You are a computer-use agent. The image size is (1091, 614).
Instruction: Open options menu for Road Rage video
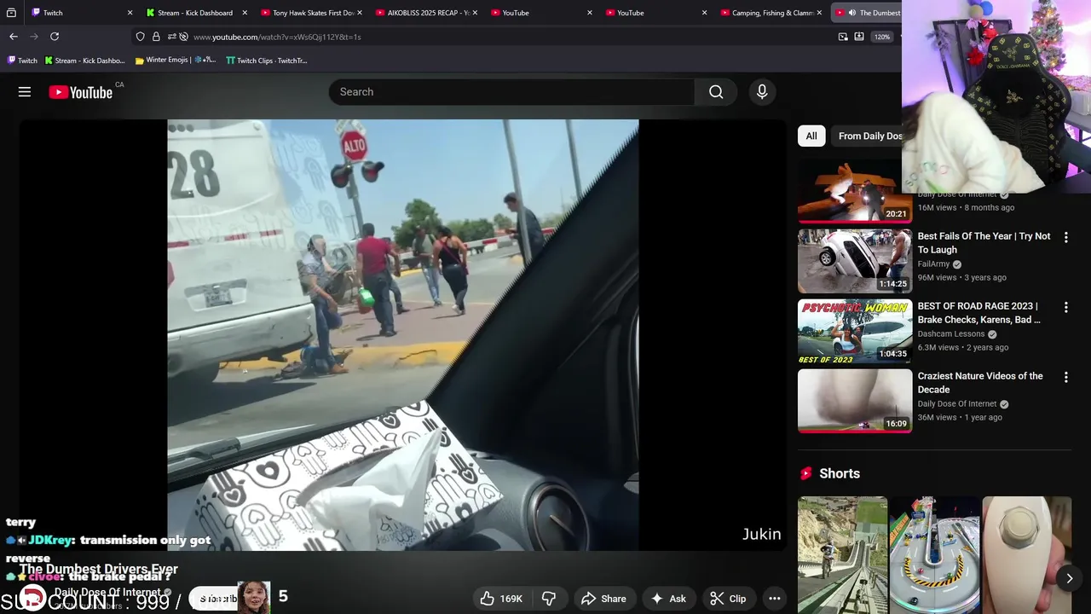coord(1065,307)
